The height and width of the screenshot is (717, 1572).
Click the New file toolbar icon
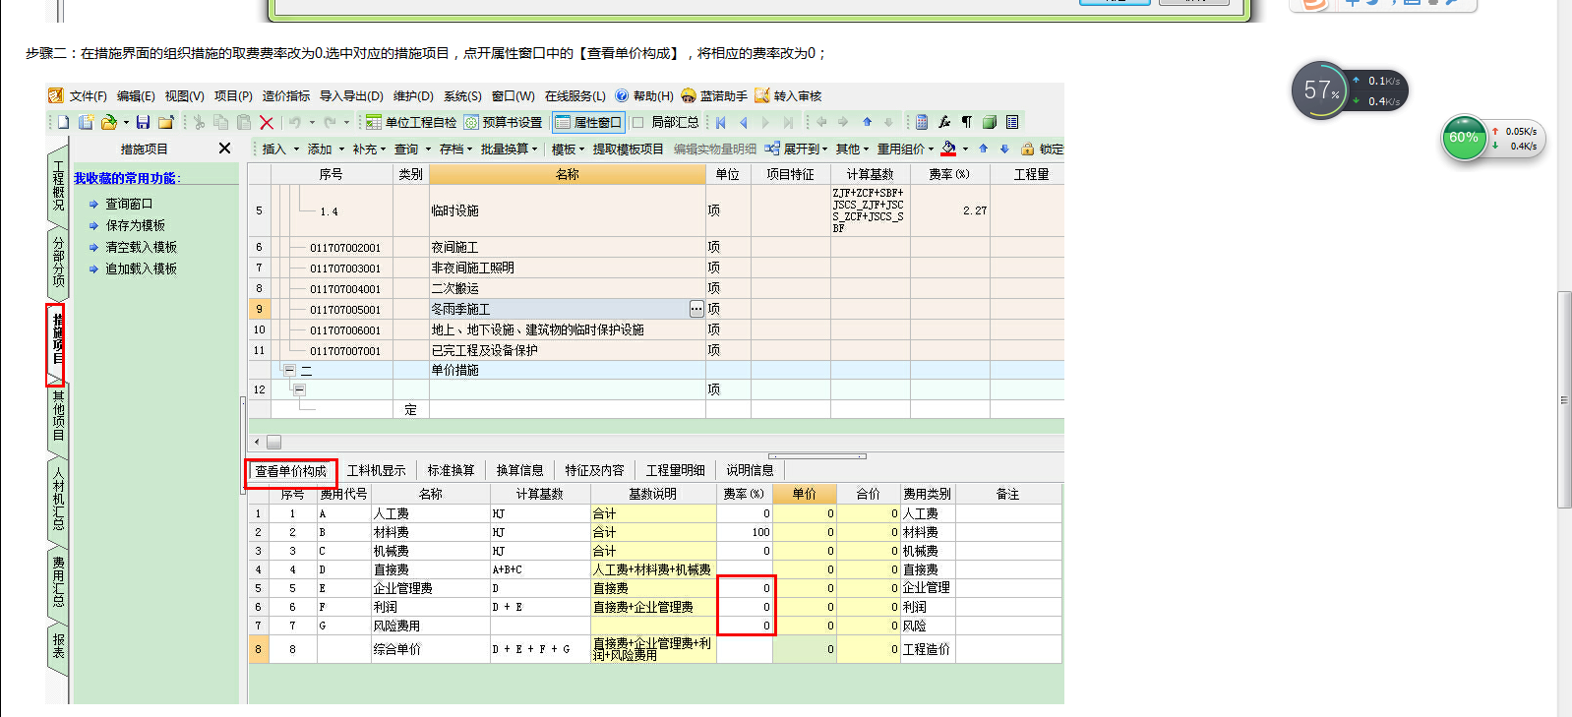(x=64, y=122)
